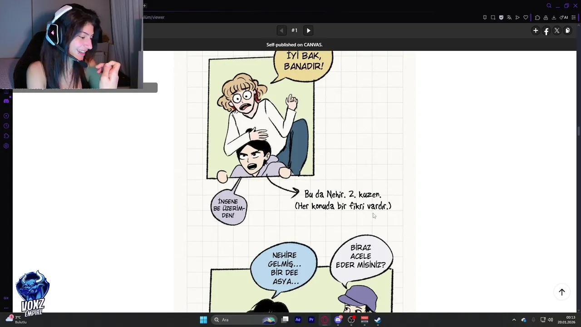Toggle the ad blocker shield
581x327 pixels.
501,17
